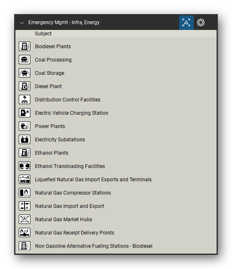Collapse the Emergency Mgmt - Infra, Energy group

click(22, 23)
